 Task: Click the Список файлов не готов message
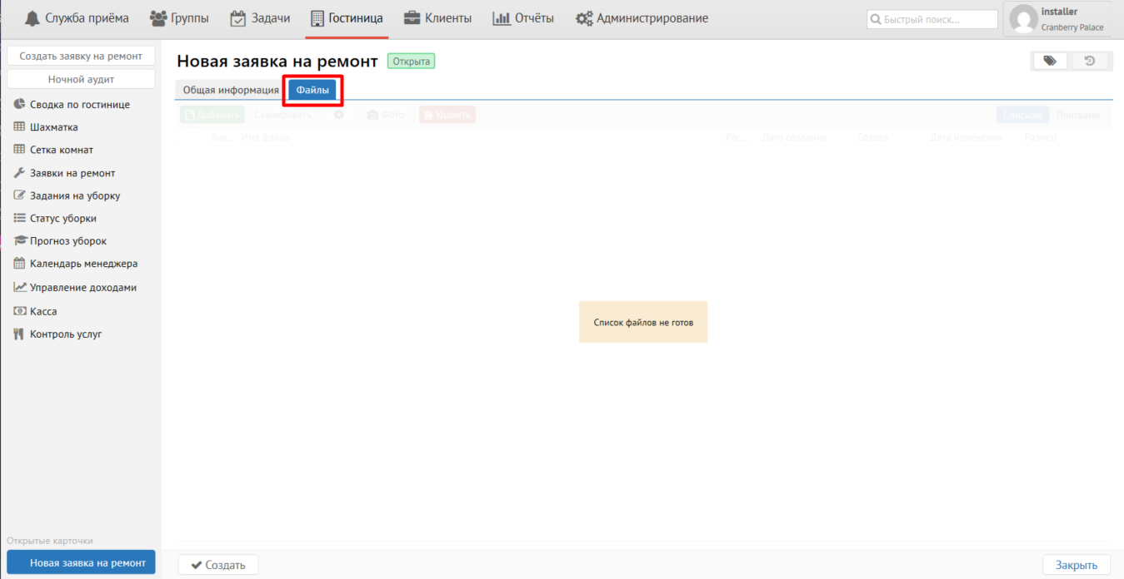point(643,322)
